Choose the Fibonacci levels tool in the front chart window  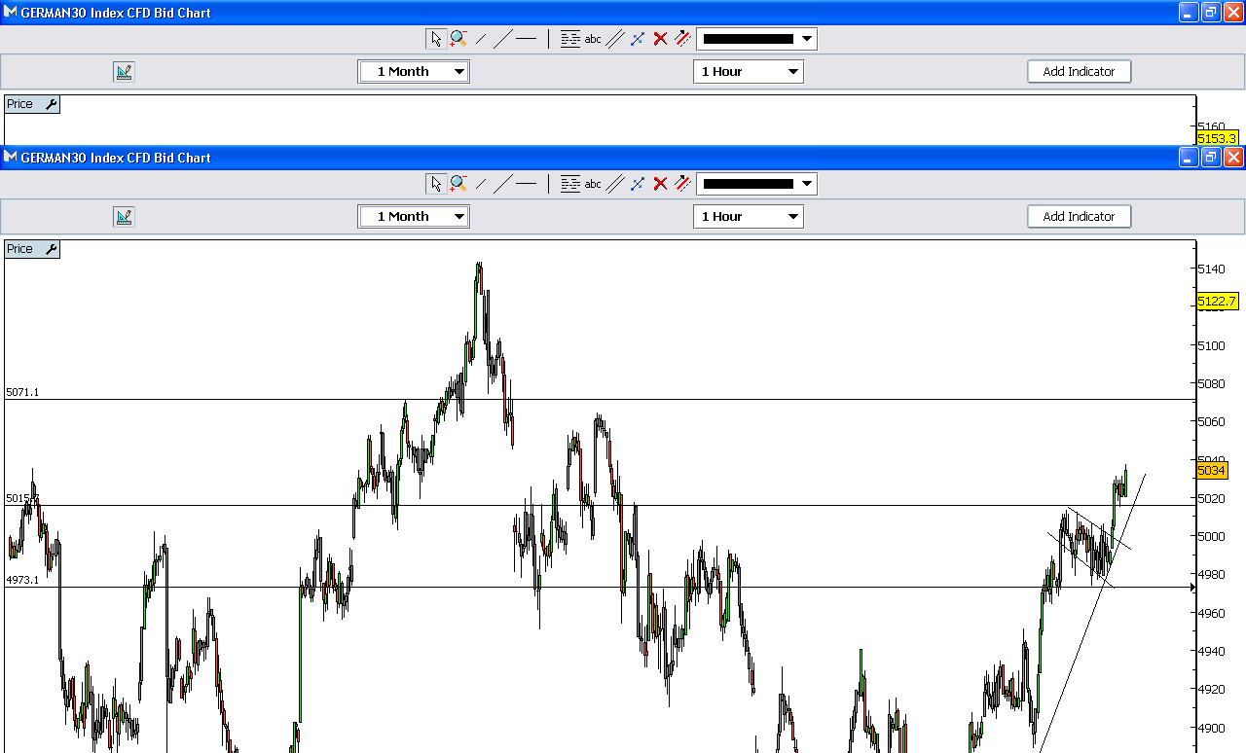coord(570,184)
